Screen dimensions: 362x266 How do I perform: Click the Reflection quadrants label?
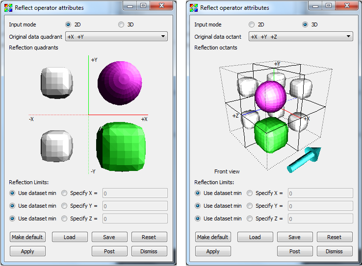(33, 48)
